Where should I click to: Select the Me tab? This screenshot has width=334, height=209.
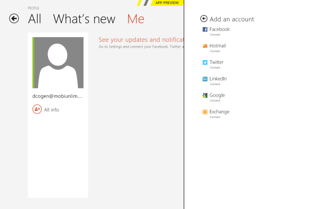(136, 19)
